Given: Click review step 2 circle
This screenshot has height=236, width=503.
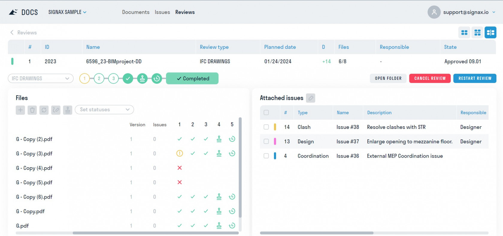Looking at the screenshot, I should pos(99,79).
